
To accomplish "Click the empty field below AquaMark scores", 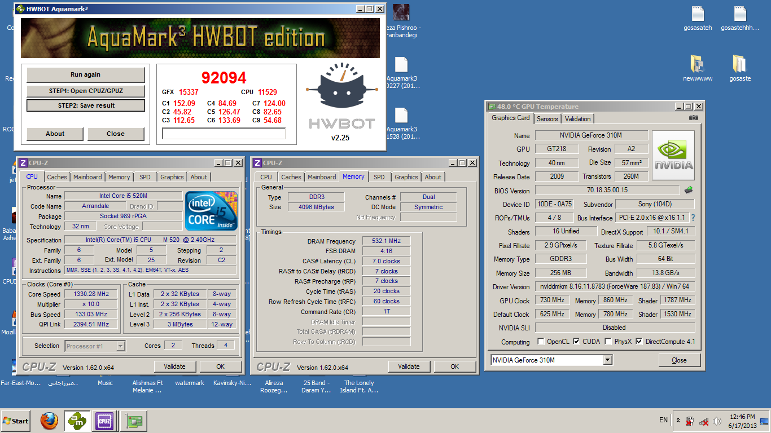I will pyautogui.click(x=224, y=134).
